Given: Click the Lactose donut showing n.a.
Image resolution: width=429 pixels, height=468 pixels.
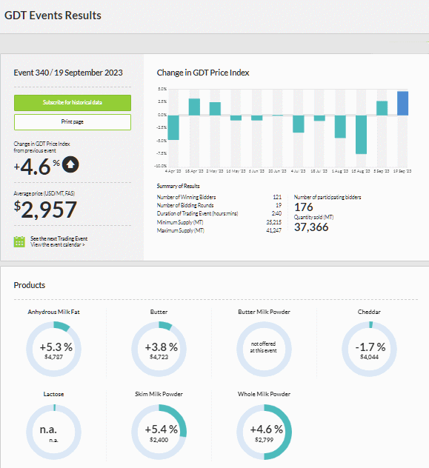Looking at the screenshot, I should tap(54, 432).
